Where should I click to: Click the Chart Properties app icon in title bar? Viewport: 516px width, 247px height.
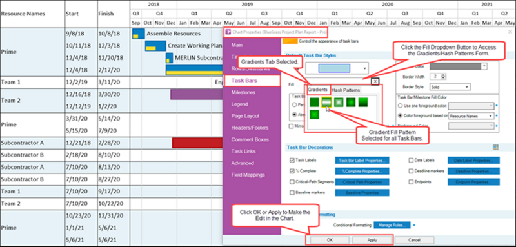pyautogui.click(x=228, y=32)
